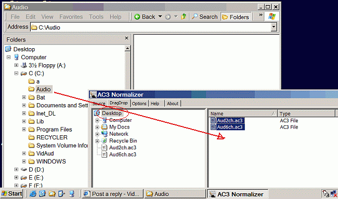Open the Edit menu
Image resolution: width=338 pixels, height=199 pixels.
click(30, 17)
